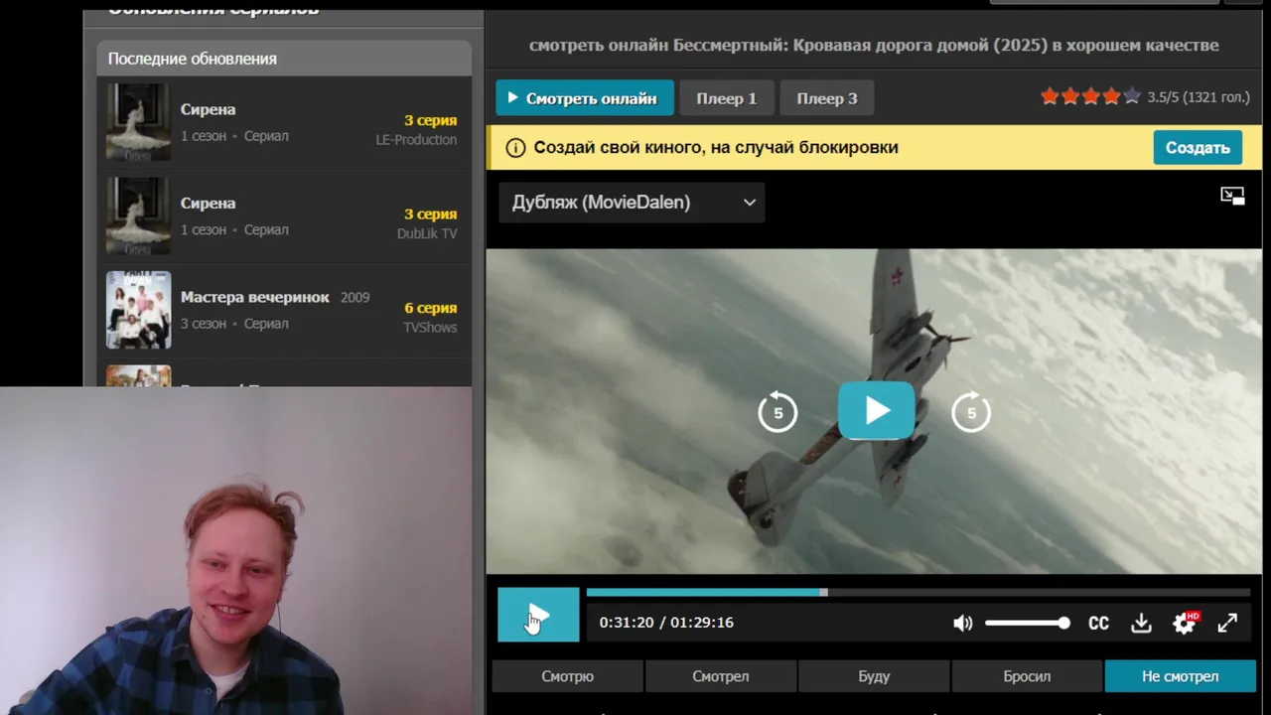
Task: Rate the movie with the star rating
Action: [x=1090, y=97]
